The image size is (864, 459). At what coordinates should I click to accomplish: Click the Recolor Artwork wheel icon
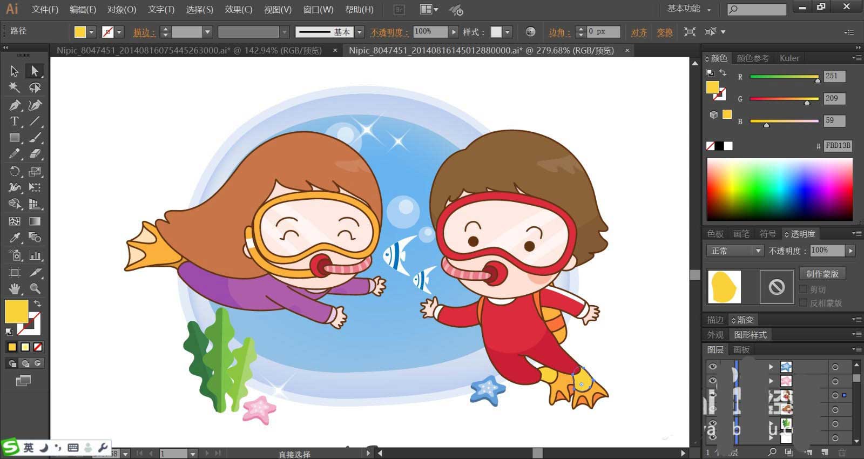pyautogui.click(x=530, y=32)
